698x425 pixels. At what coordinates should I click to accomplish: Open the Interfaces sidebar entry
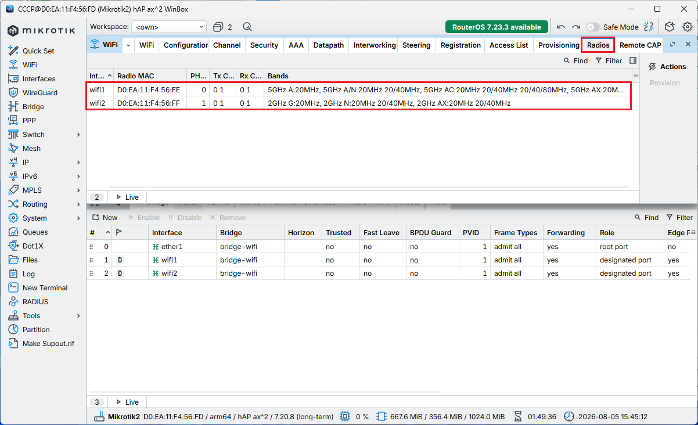[39, 78]
